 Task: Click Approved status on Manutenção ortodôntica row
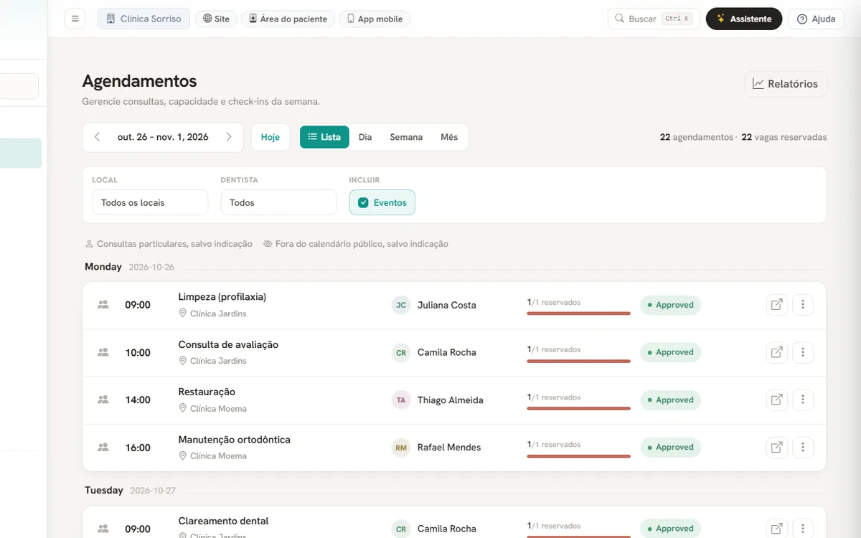[x=670, y=447]
